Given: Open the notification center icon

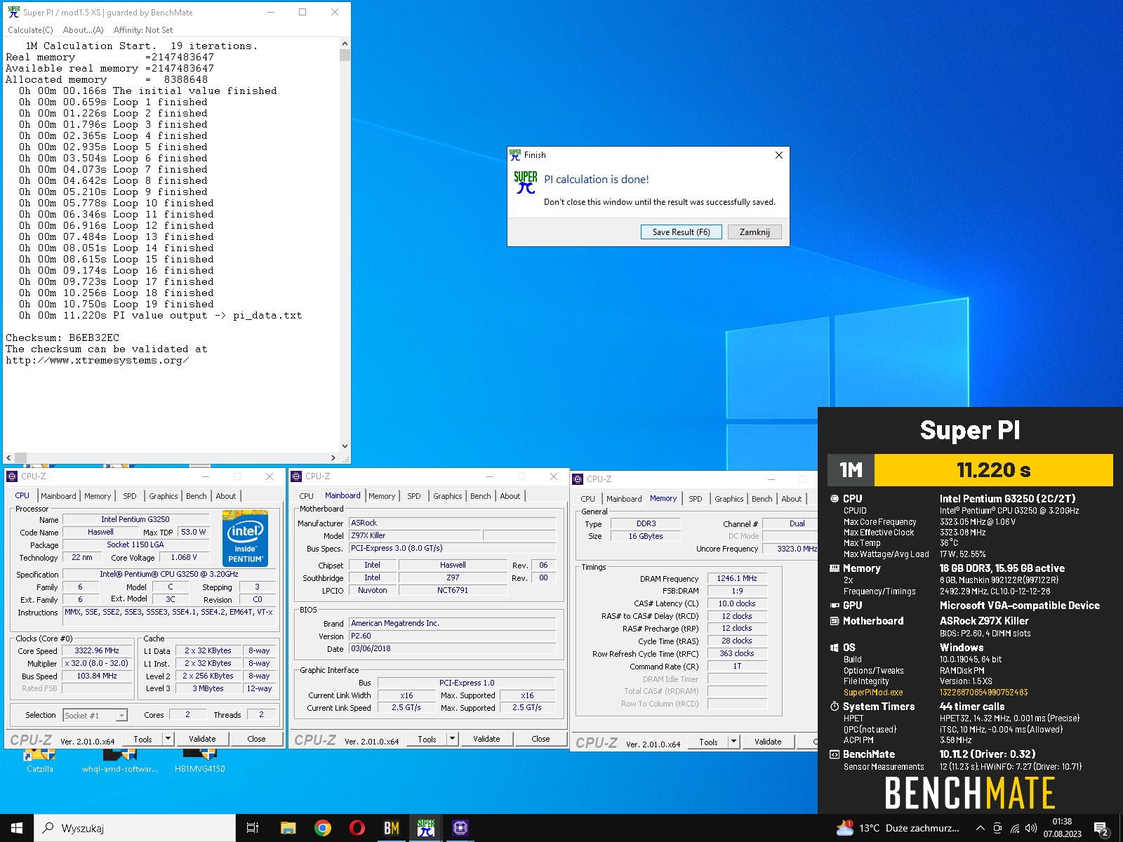Looking at the screenshot, I should tap(1102, 829).
